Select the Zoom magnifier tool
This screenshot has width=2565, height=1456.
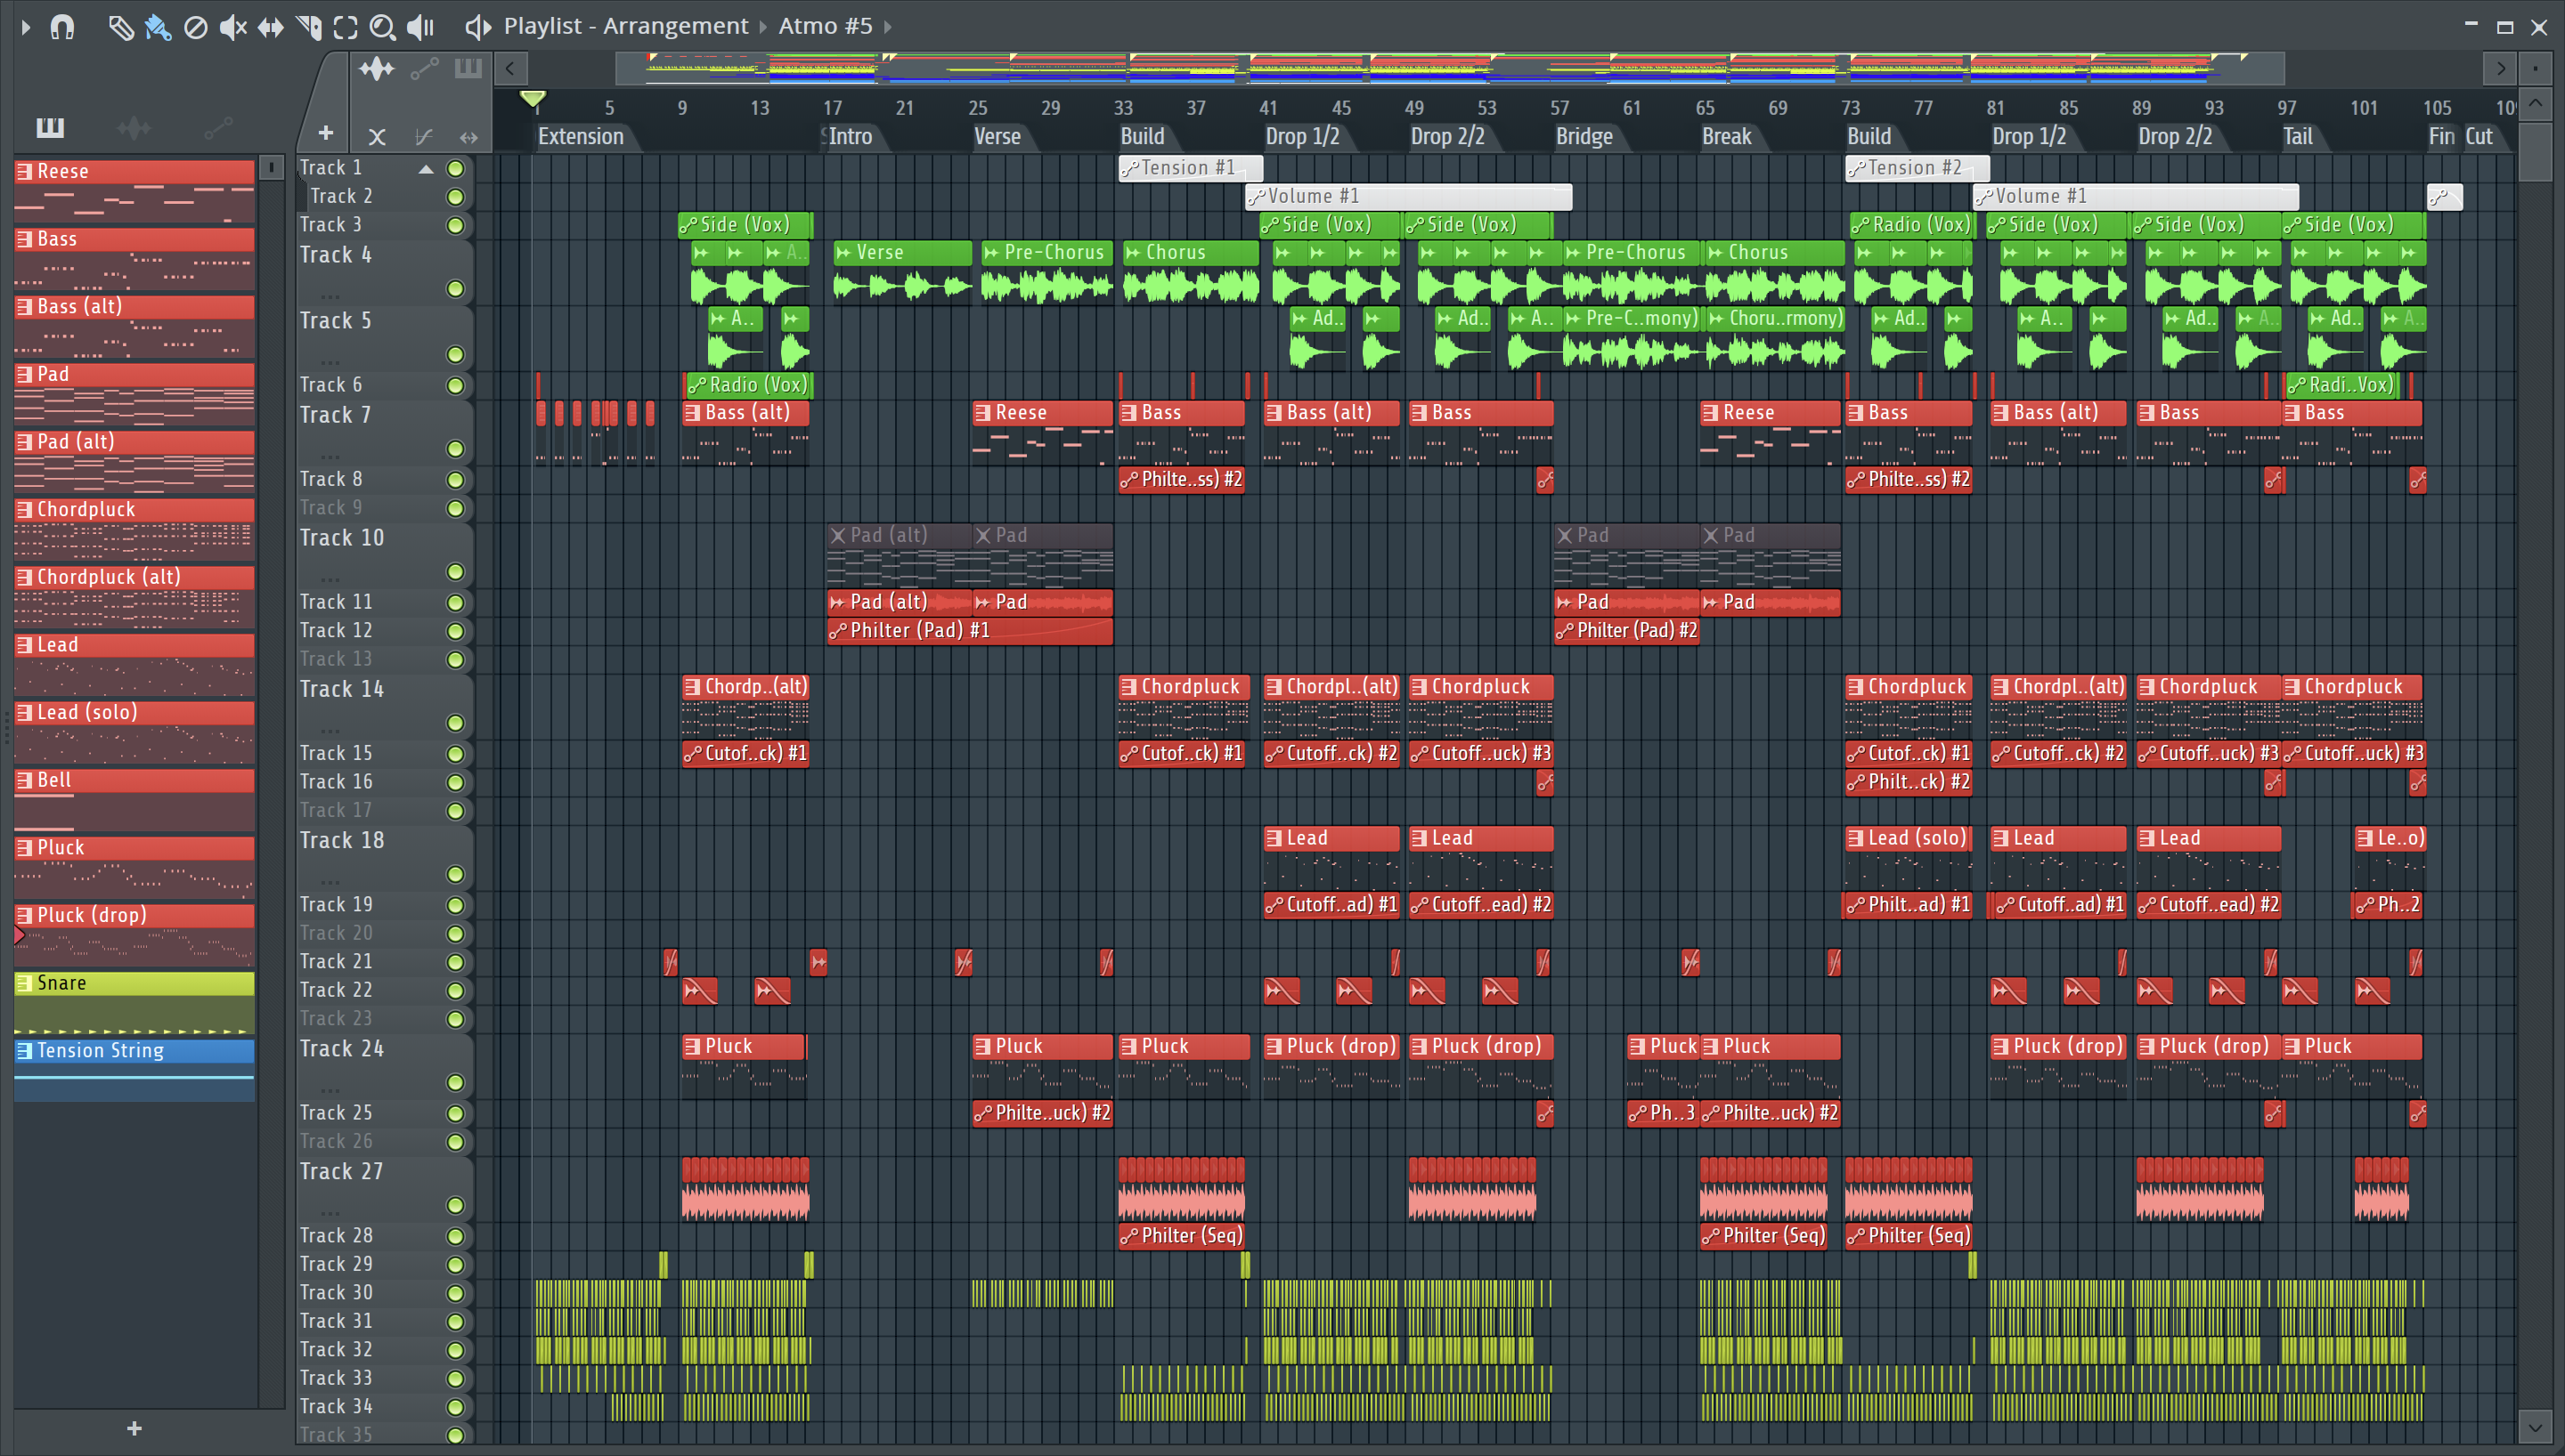[382, 27]
